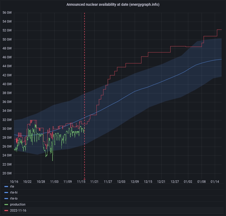Open the panel title menu for Announced nuclear availability

pos(113,4)
